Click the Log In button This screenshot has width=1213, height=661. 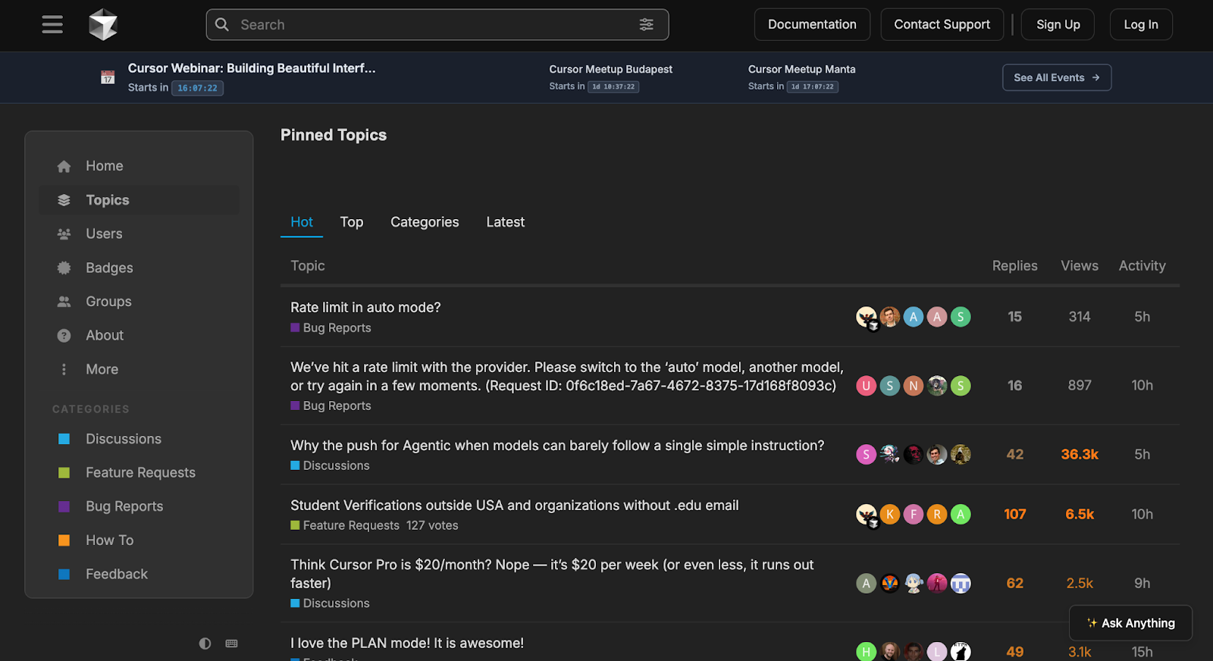click(x=1141, y=24)
